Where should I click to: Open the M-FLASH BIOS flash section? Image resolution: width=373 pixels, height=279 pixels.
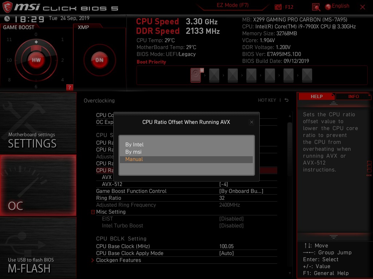(x=38, y=247)
